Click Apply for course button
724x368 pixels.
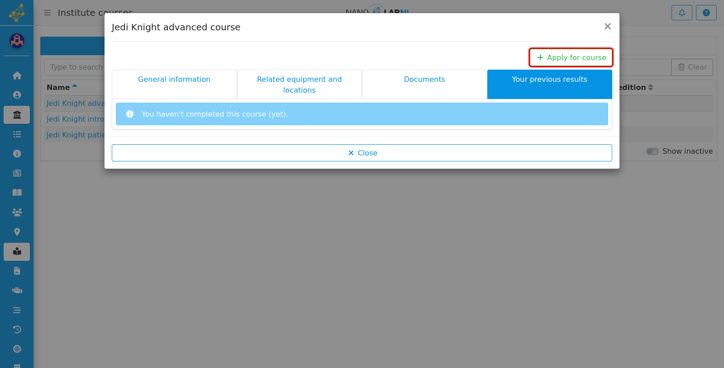click(571, 57)
